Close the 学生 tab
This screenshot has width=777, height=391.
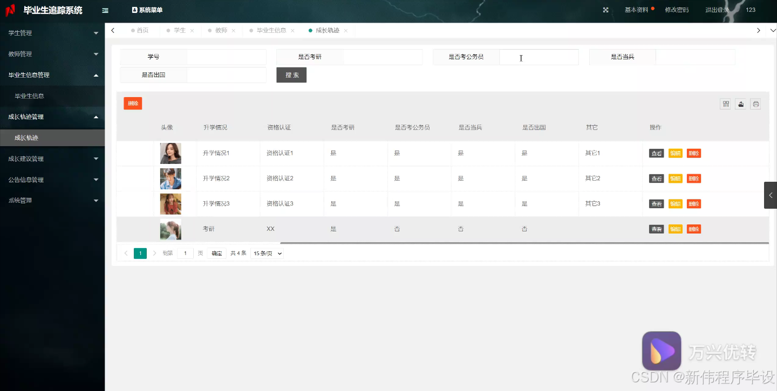192,31
